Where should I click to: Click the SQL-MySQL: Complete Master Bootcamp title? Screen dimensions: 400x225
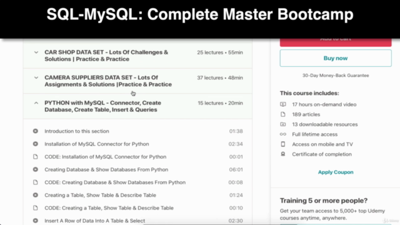pyautogui.click(x=200, y=14)
